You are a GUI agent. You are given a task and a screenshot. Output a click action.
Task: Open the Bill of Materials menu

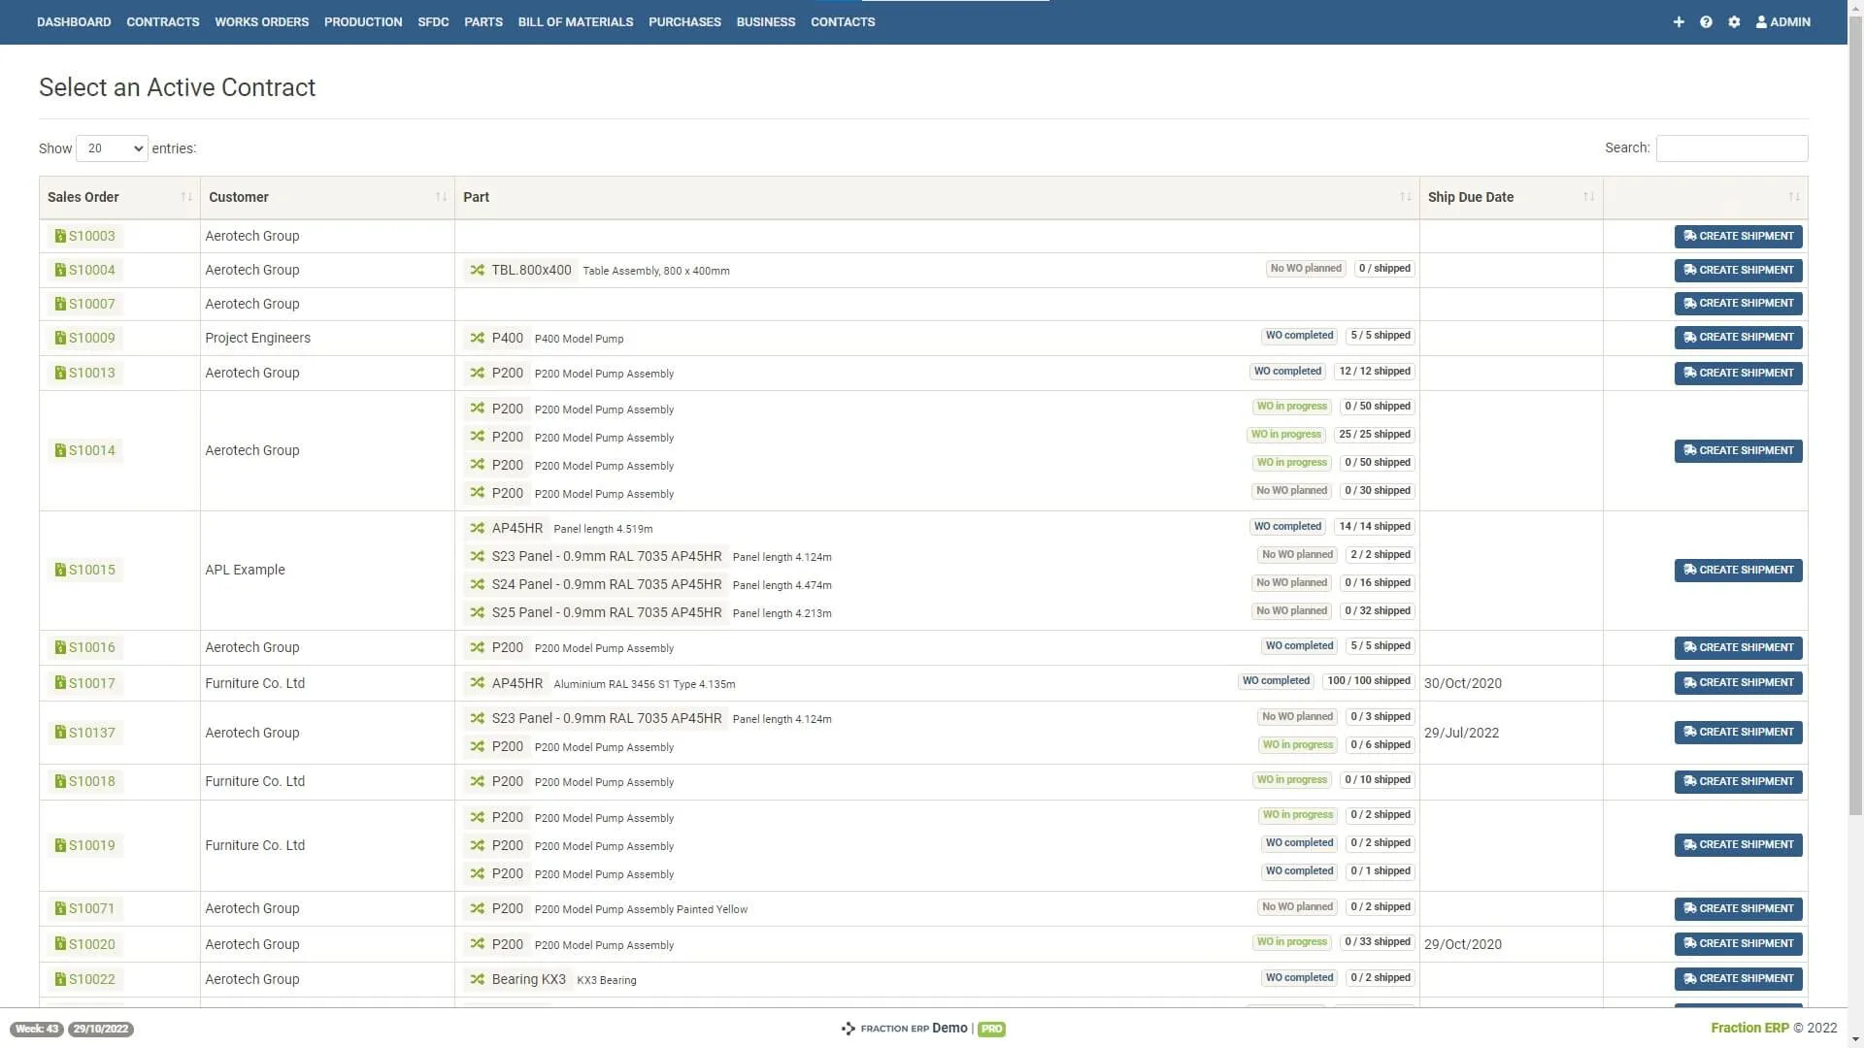point(575,21)
